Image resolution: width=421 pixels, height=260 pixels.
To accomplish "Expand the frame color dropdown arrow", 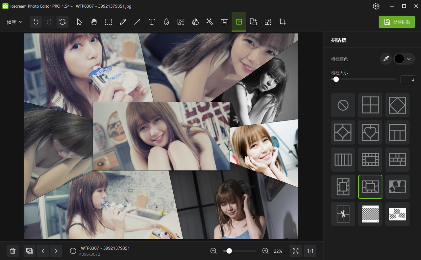I will 409,59.
